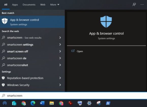Click Open in the preview pane
This screenshot has height=107, width=147.
(x=80, y=51)
